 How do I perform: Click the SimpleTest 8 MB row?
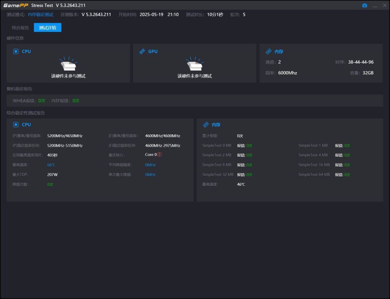pyautogui.click(x=227, y=165)
